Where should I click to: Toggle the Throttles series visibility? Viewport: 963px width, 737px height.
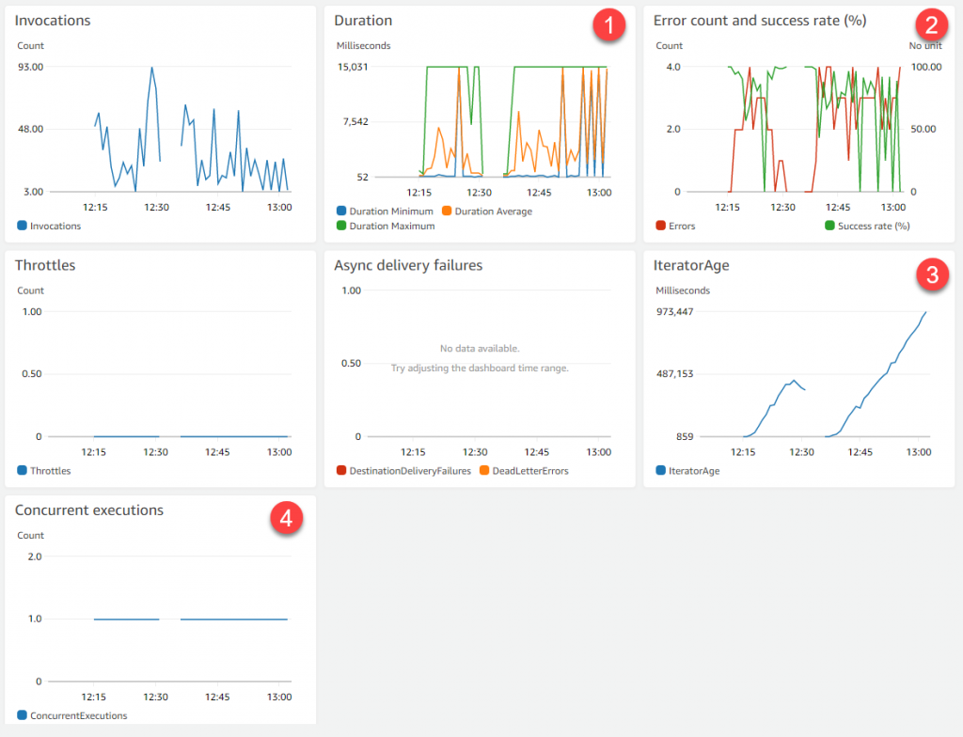click(21, 470)
